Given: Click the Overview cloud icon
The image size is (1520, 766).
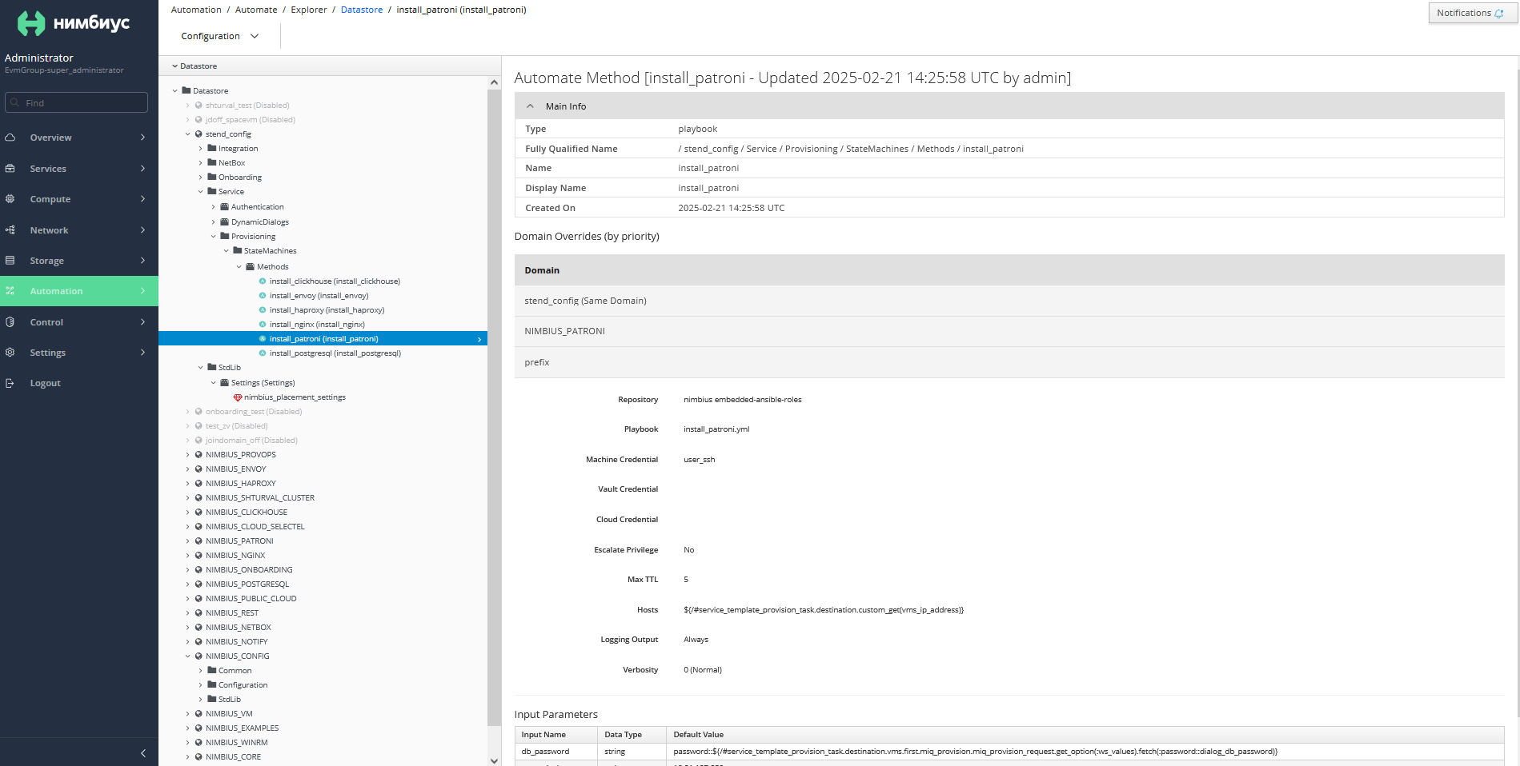Looking at the screenshot, I should click(x=10, y=138).
